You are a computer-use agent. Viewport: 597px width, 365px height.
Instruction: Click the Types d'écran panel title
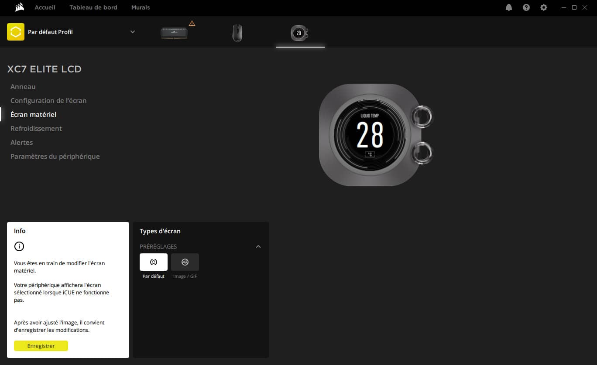click(160, 231)
